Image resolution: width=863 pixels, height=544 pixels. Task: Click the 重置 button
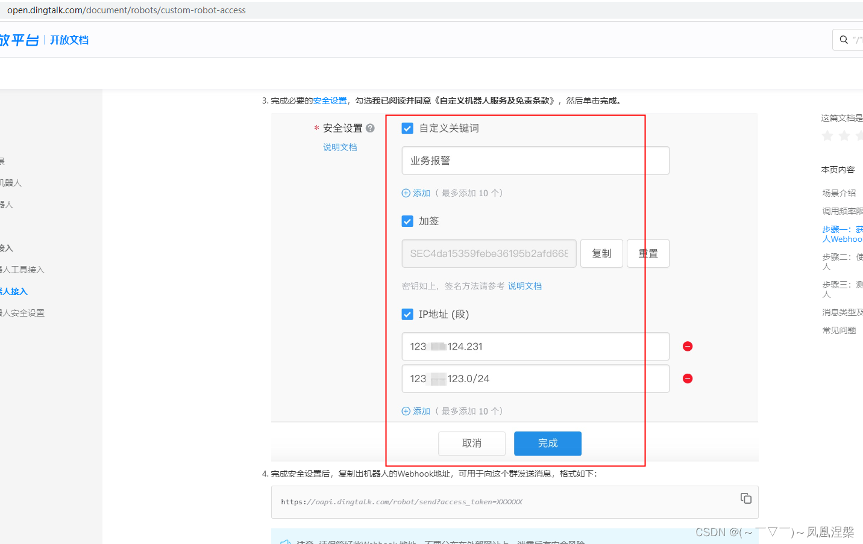tap(648, 253)
